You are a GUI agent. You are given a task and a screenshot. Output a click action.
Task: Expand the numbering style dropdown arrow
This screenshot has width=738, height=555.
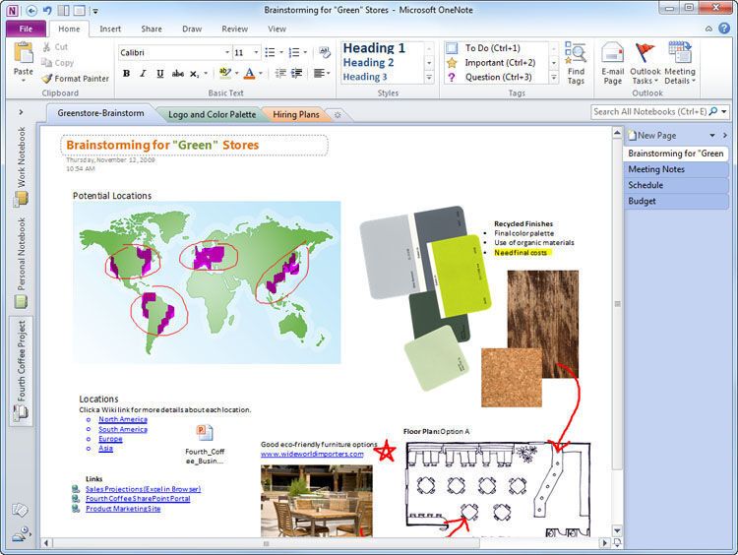pyautogui.click(x=305, y=52)
